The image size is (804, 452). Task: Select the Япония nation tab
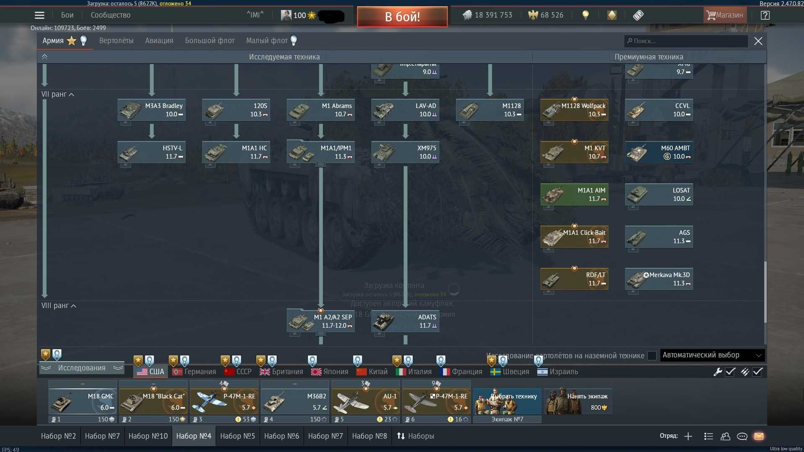coord(330,372)
